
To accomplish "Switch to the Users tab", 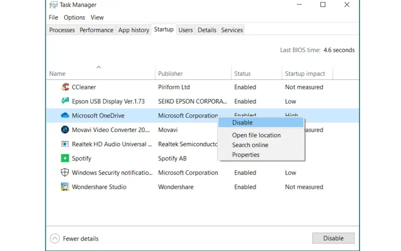I will tap(185, 30).
